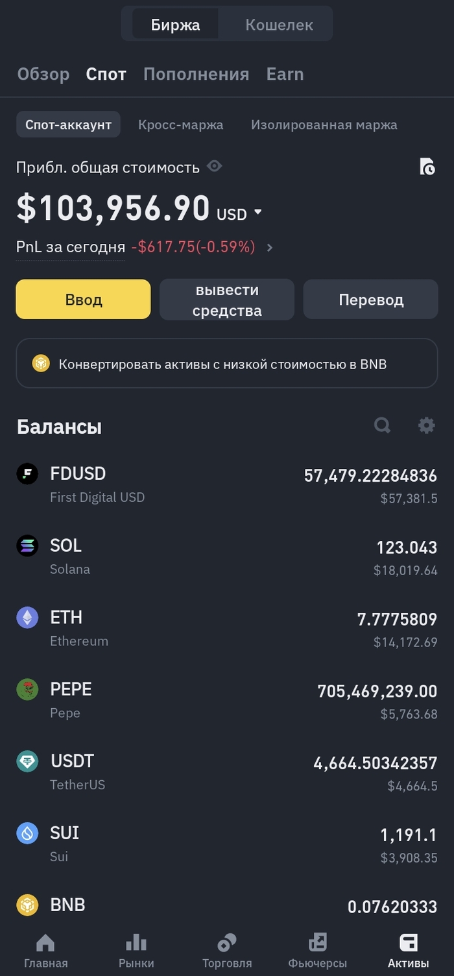Image resolution: width=454 pixels, height=976 pixels.
Task: Tap the Solana coin icon
Action: pos(27,546)
